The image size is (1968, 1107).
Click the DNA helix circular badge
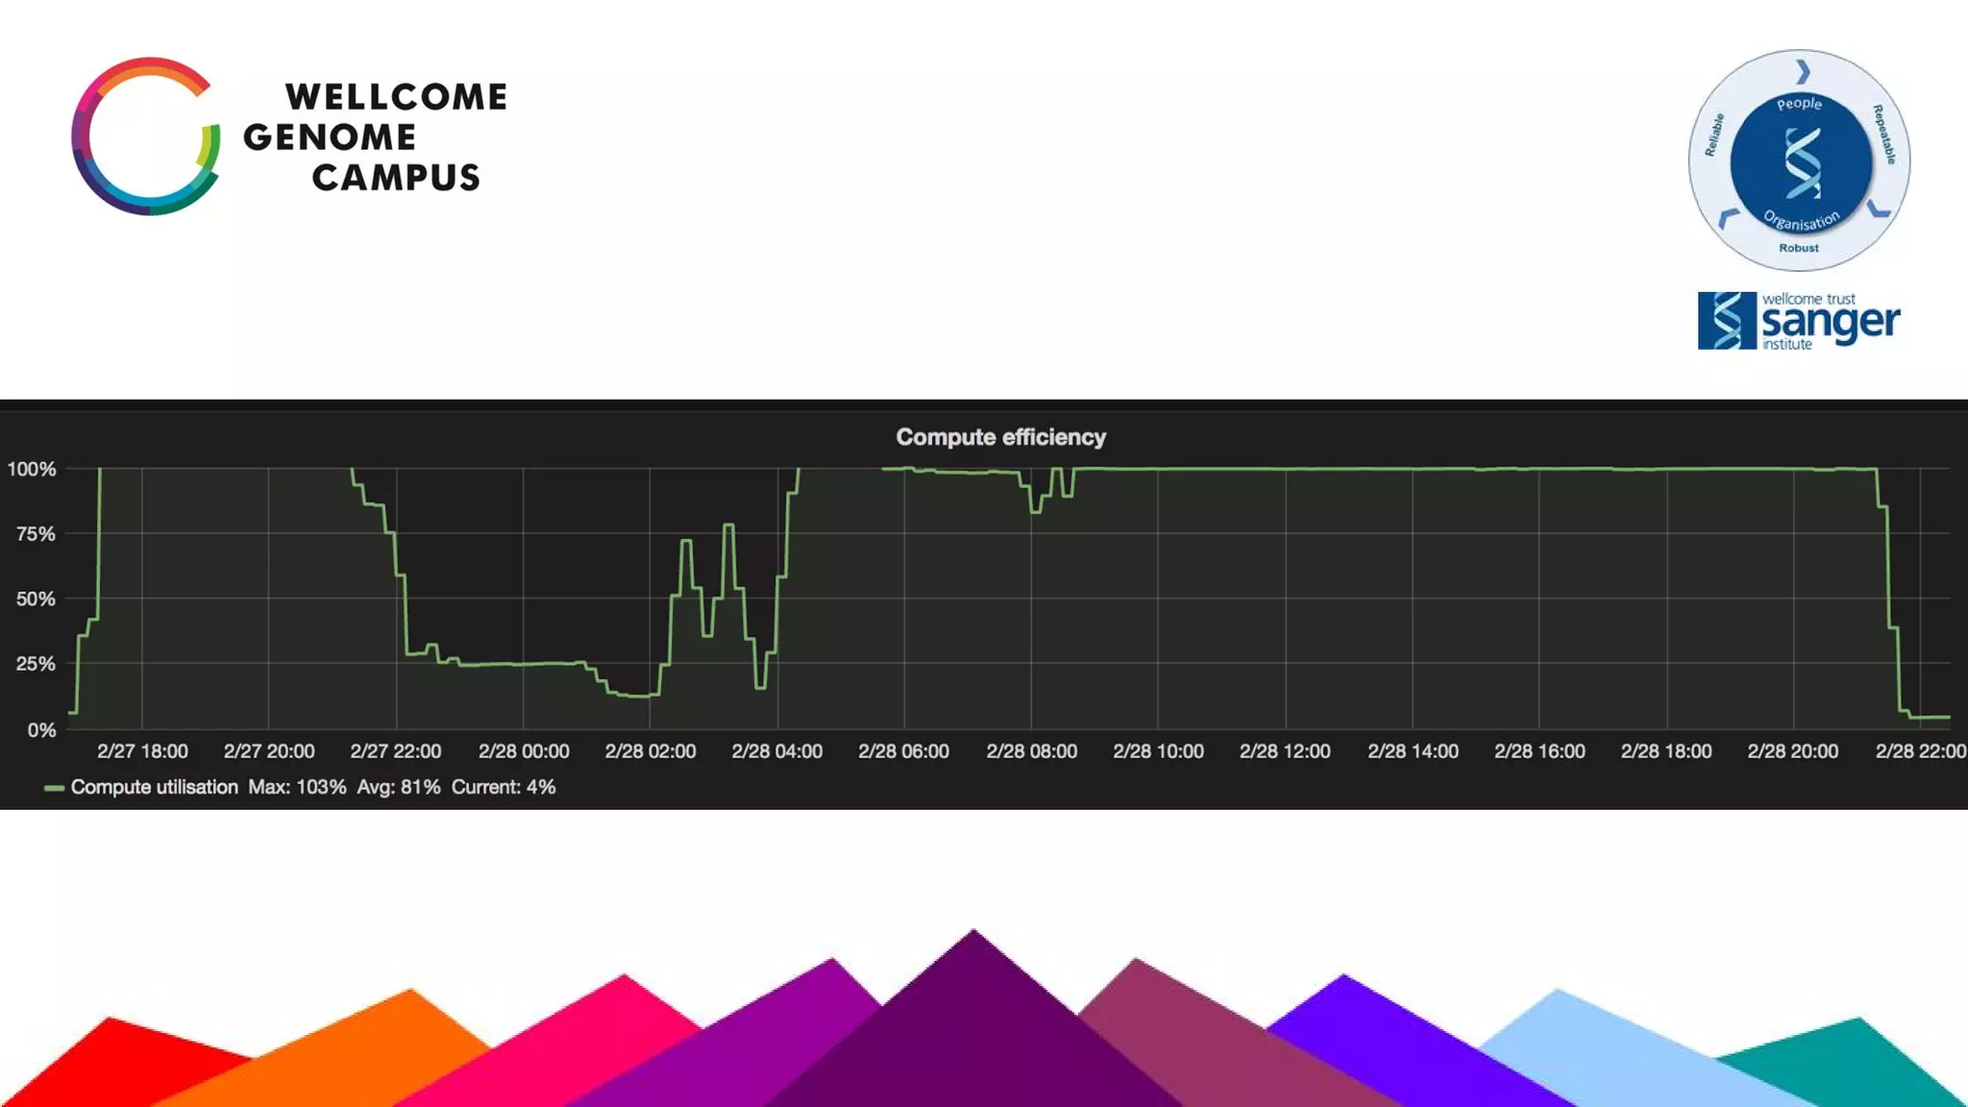[x=1800, y=161]
